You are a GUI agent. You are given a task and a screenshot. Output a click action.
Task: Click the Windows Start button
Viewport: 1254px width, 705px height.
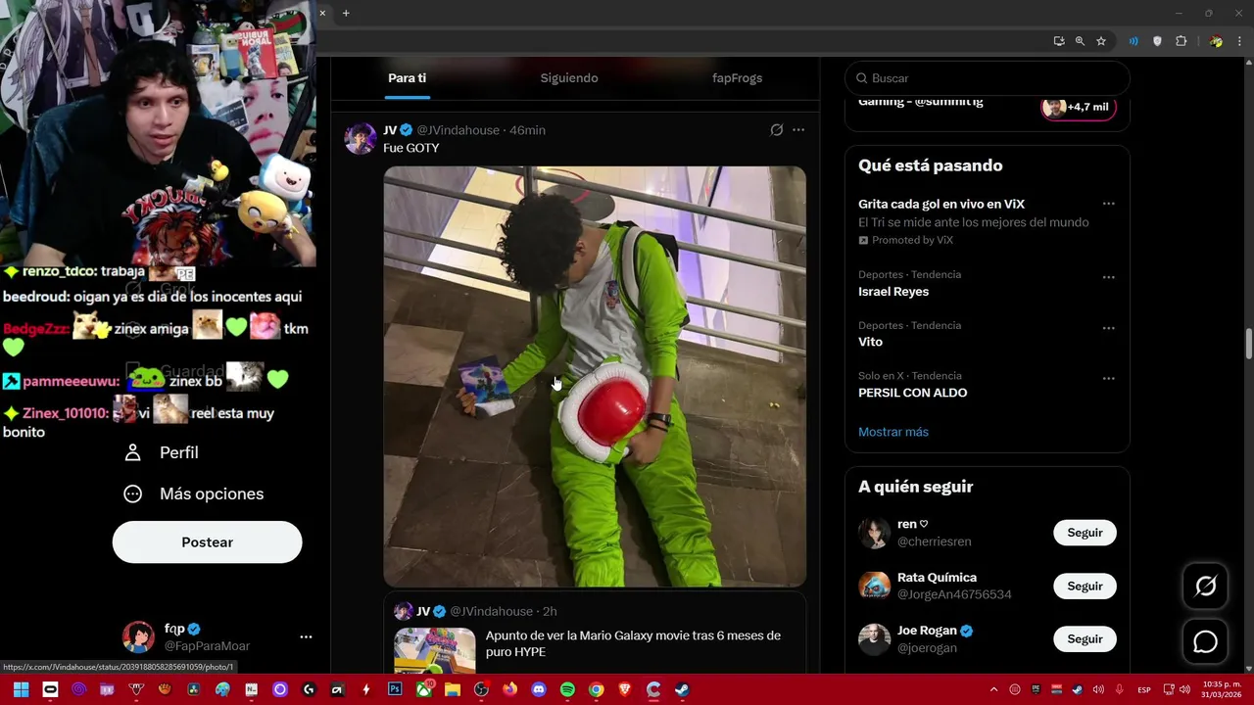tap(21, 689)
